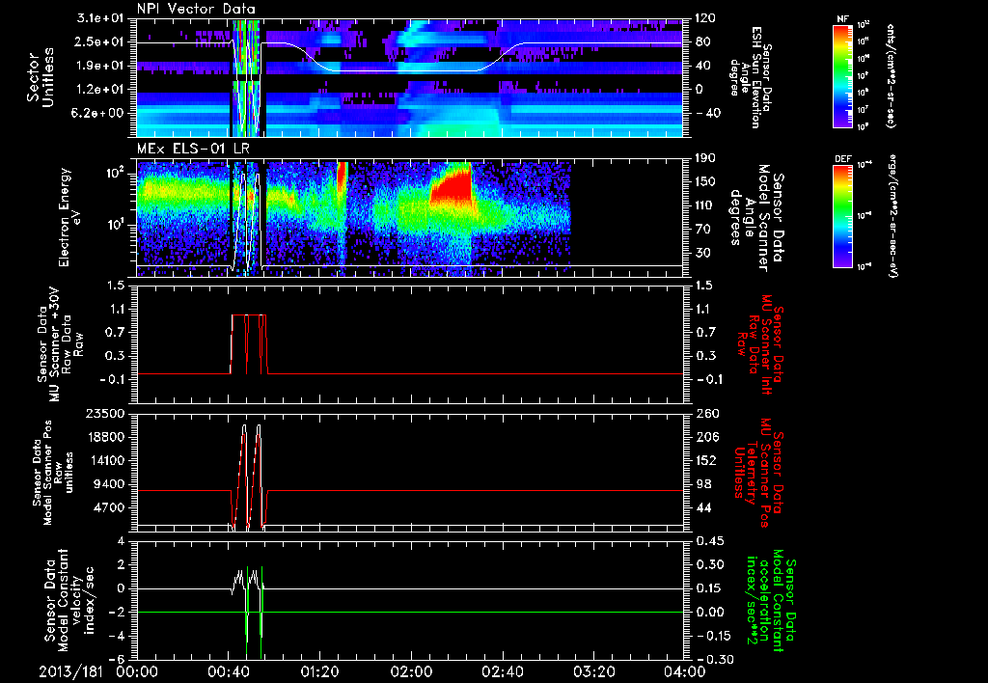This screenshot has height=683, width=988.
Task: Click the '260' telemetry tick value
Action: click(705, 413)
